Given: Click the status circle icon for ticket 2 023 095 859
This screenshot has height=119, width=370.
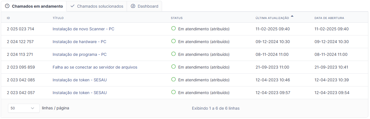Looking at the screenshot, I should tap(173, 67).
